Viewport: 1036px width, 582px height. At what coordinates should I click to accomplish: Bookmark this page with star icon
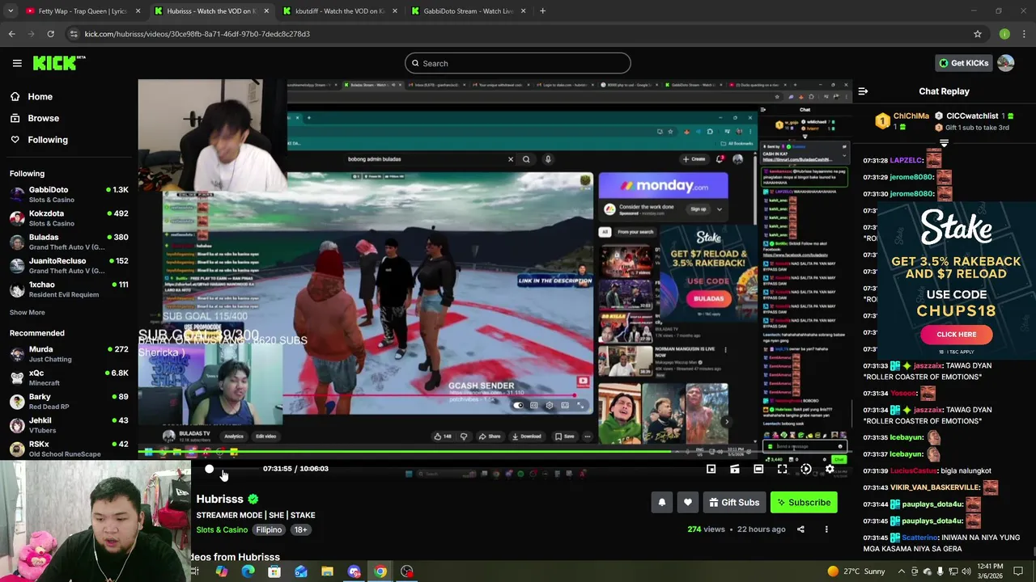pyautogui.click(x=978, y=34)
